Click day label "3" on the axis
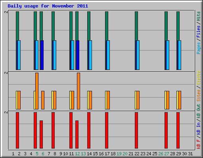 tap(25, 154)
